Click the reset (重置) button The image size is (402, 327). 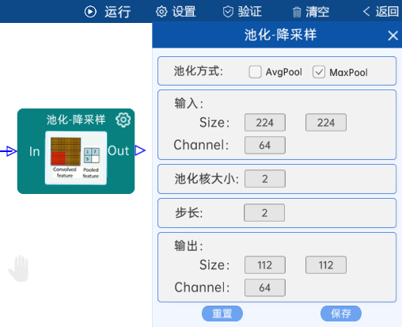(222, 314)
